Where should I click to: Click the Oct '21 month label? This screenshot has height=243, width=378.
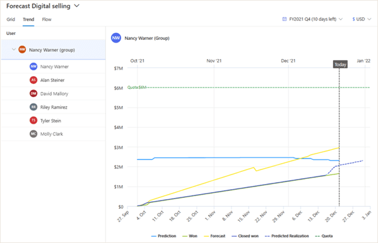point(137,61)
